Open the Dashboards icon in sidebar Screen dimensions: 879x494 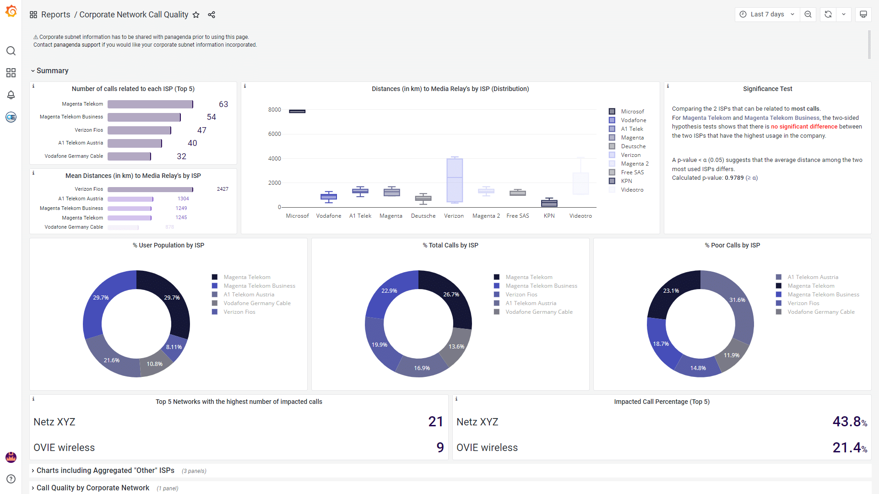[11, 73]
